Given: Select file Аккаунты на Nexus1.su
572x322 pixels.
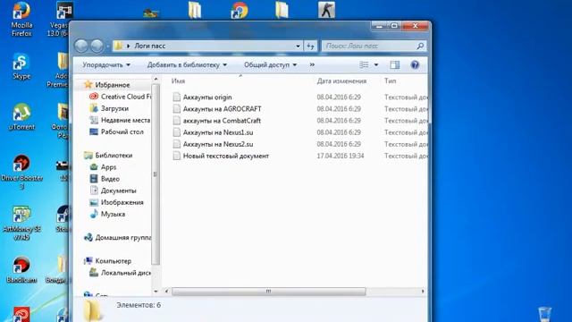Looking at the screenshot, I should pyautogui.click(x=218, y=132).
